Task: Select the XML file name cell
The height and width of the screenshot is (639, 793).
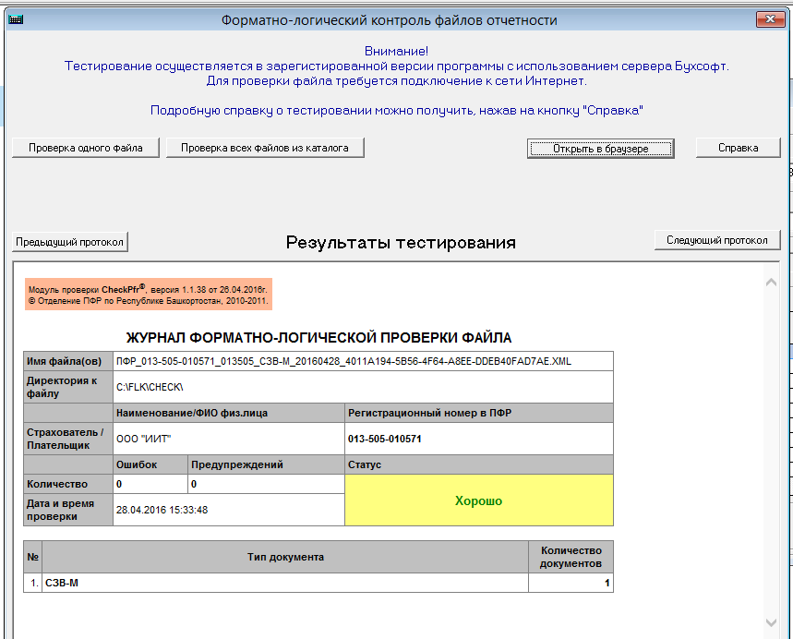Action: [362, 361]
